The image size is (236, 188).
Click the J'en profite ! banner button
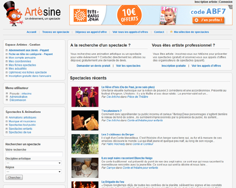(x=208, y=20)
